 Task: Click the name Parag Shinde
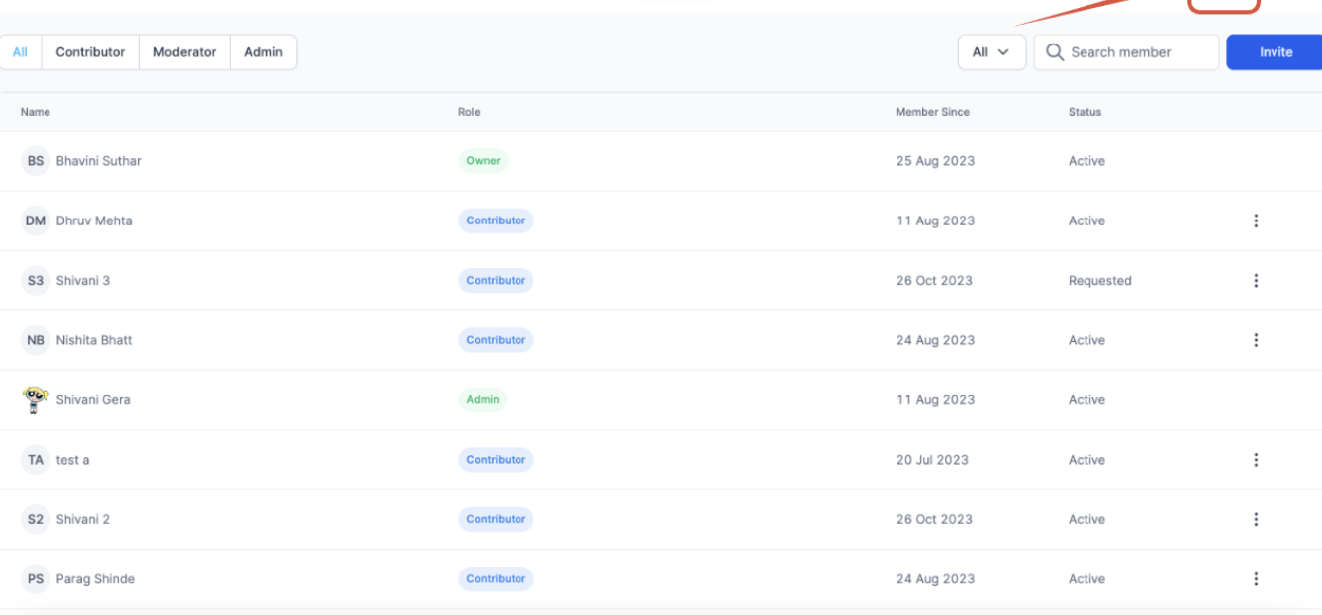[95, 579]
